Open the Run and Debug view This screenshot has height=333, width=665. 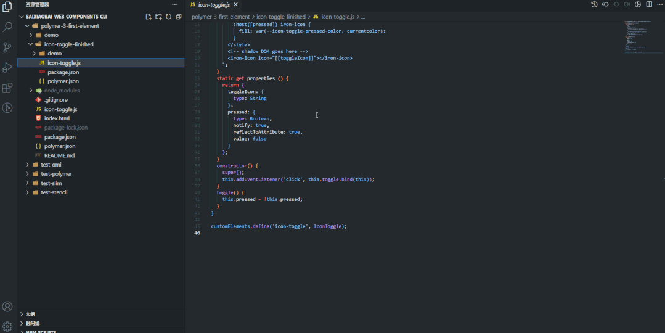tap(8, 68)
